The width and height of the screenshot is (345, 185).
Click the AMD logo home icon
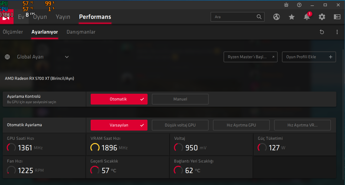tap(6, 17)
